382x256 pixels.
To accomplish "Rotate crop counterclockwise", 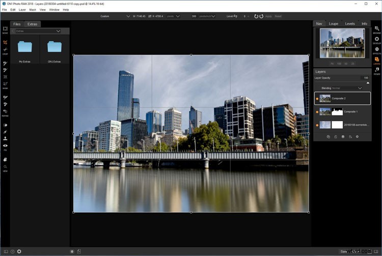I will coord(256,16).
